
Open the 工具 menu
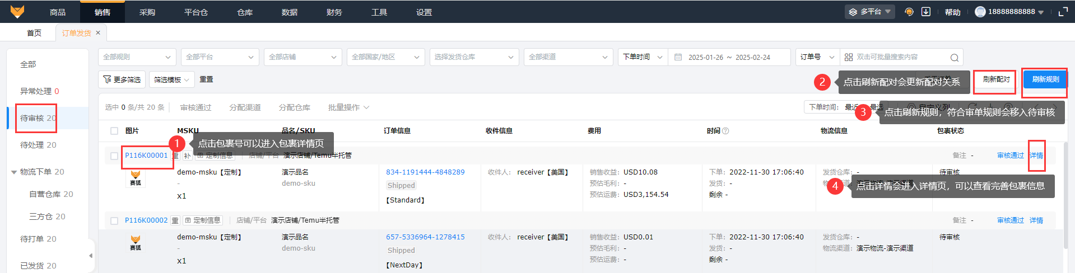pyautogui.click(x=379, y=12)
